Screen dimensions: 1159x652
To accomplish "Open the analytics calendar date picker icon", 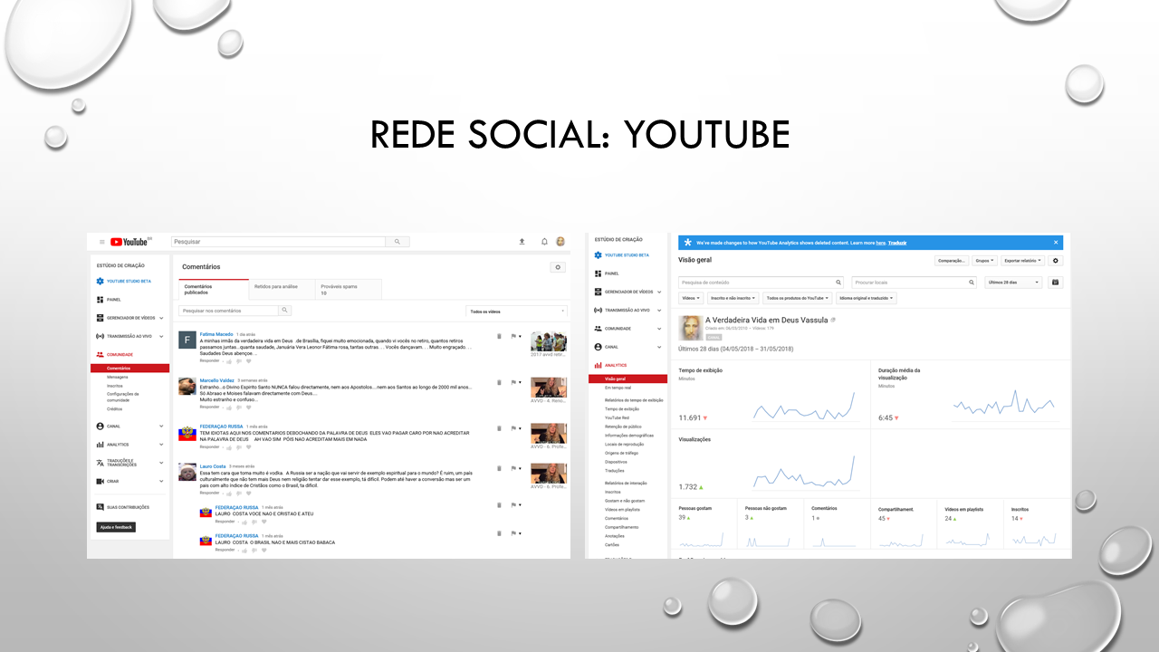I will [1055, 283].
